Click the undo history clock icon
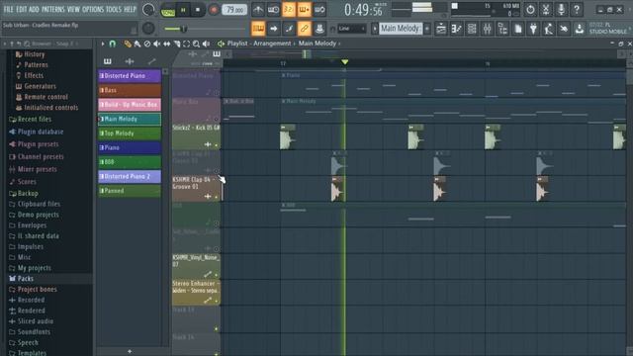Screen dimensions: 633x356 530,9
